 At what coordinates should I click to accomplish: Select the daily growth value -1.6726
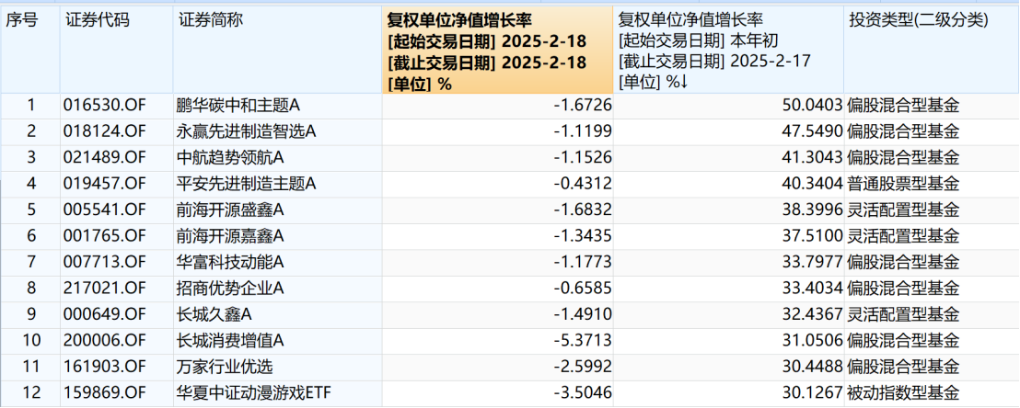pyautogui.click(x=583, y=106)
